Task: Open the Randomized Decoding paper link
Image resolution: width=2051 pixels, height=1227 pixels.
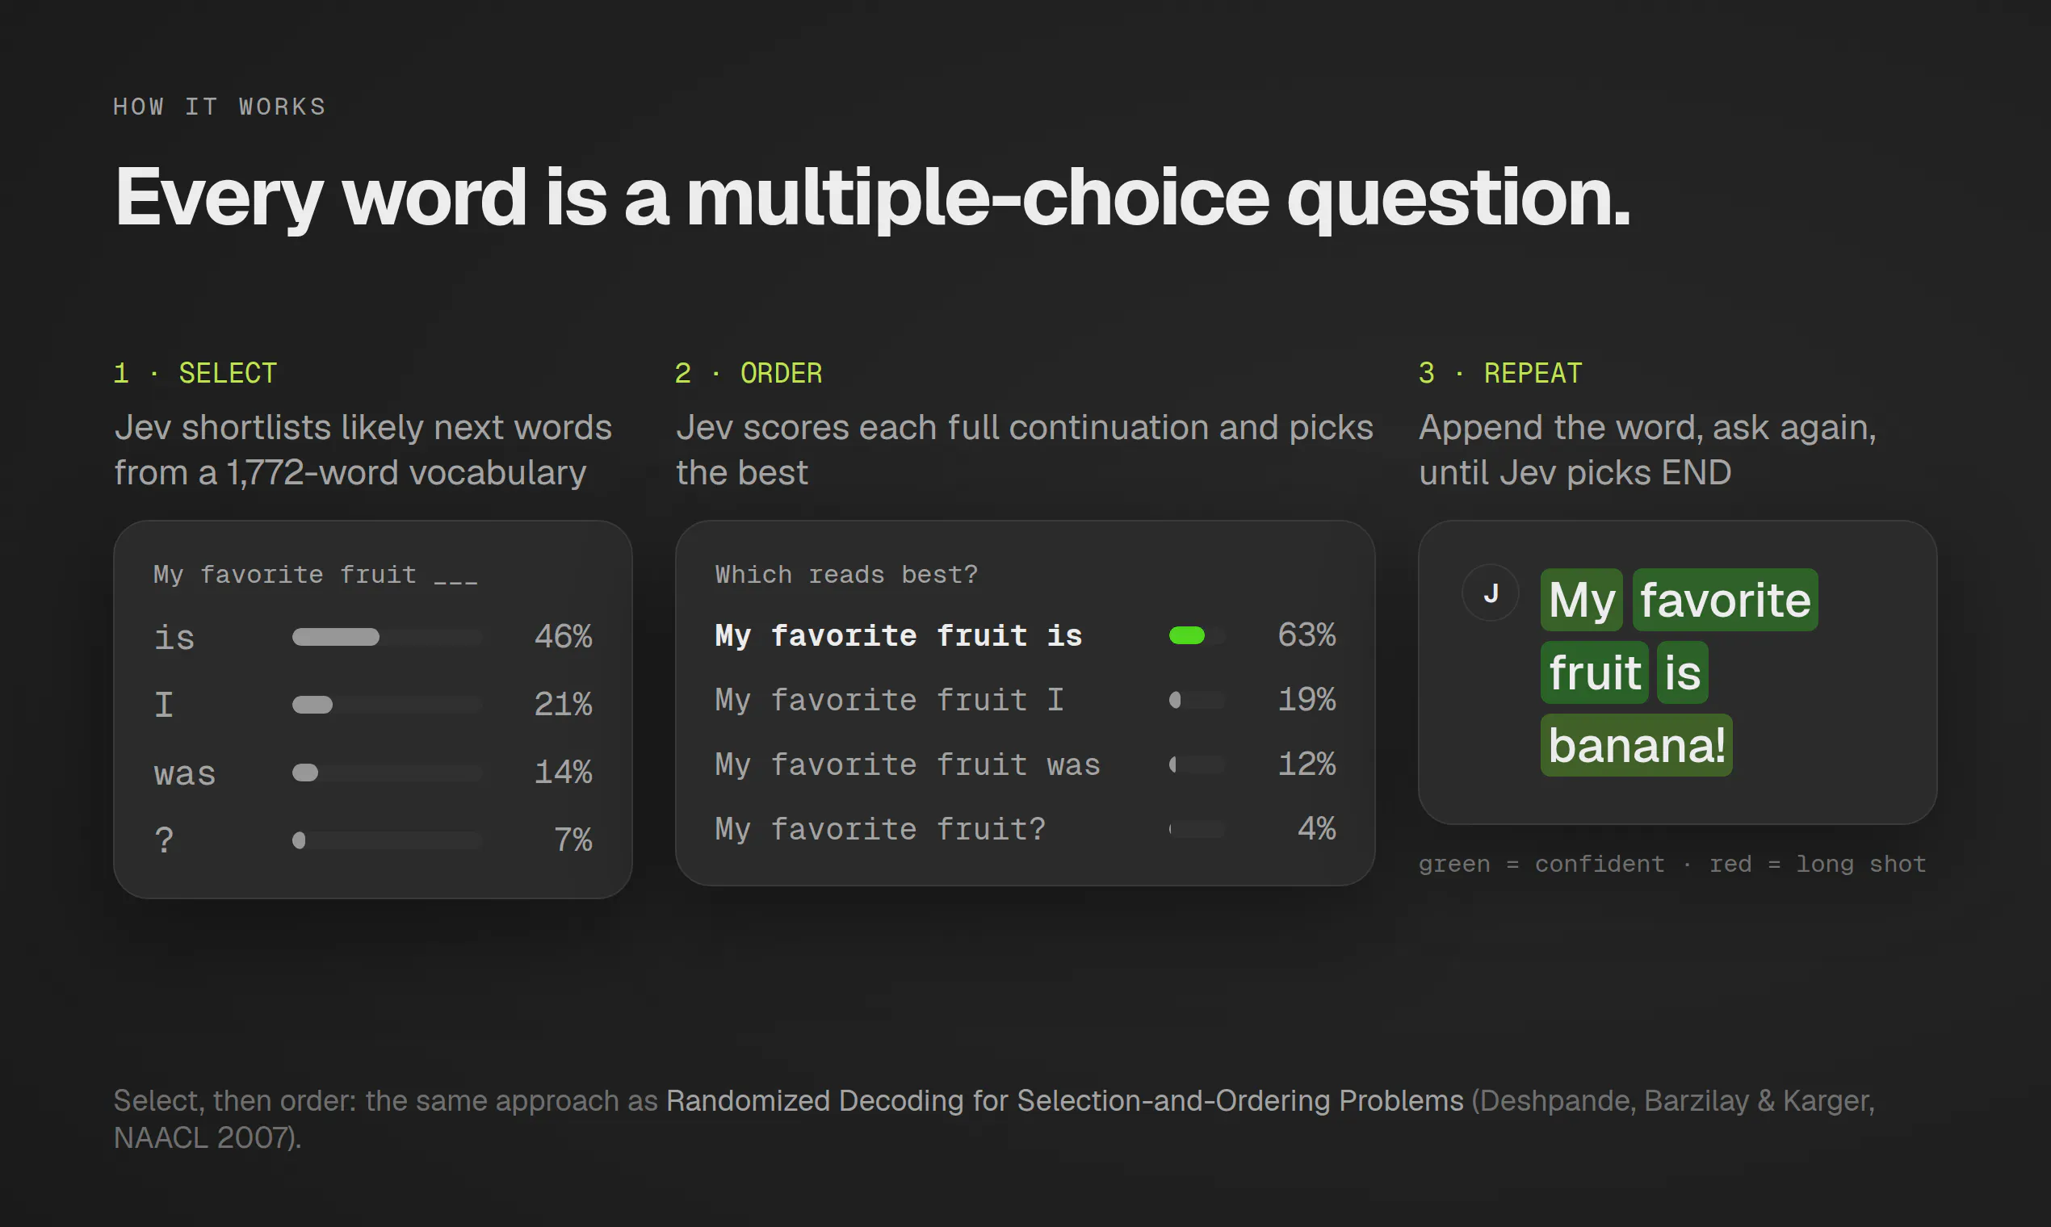Action: pos(1064,1100)
